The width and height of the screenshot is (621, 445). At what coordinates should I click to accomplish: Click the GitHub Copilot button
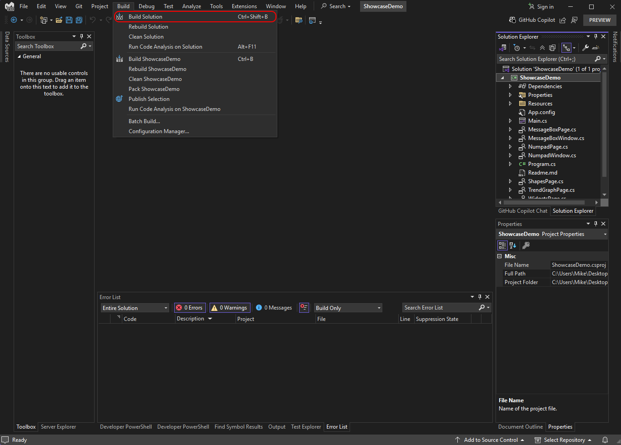click(532, 20)
